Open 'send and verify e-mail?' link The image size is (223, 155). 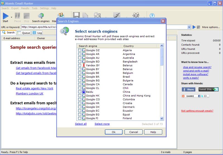pos(196,71)
